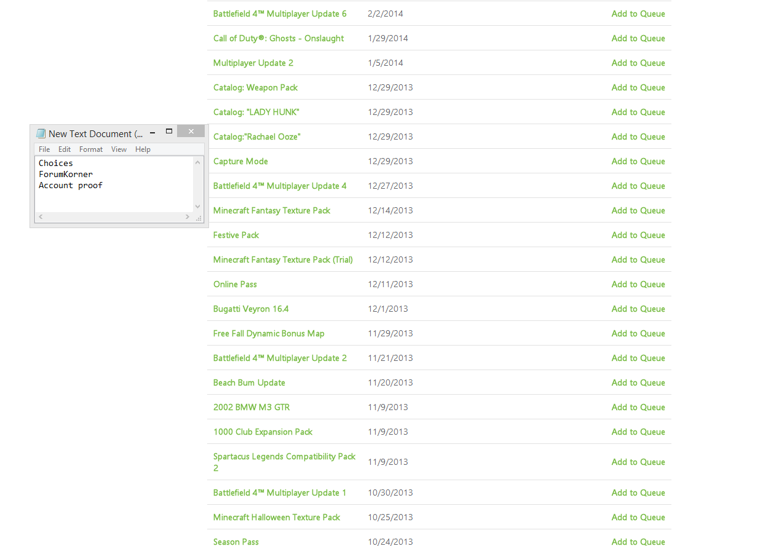This screenshot has width=763, height=546.
Task: Open the View menu in Notepad
Action: (119, 149)
